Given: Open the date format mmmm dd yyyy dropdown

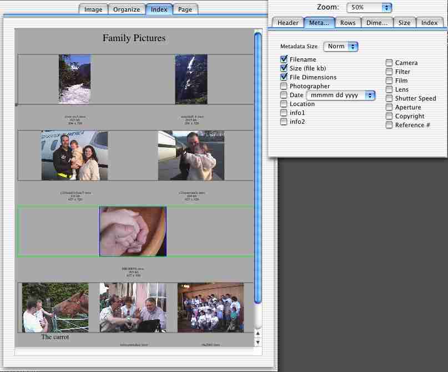Looking at the screenshot, I should [x=341, y=95].
